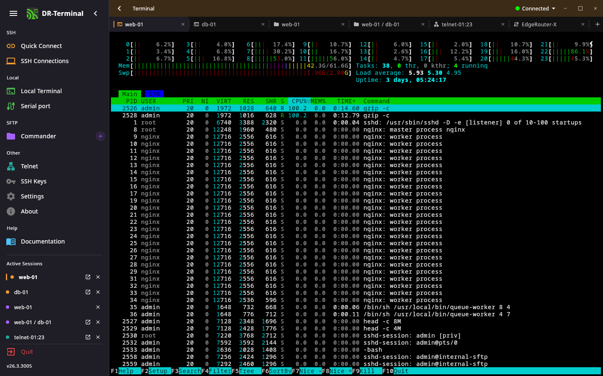
Task: Click htop F4 Filter
Action: (216, 371)
